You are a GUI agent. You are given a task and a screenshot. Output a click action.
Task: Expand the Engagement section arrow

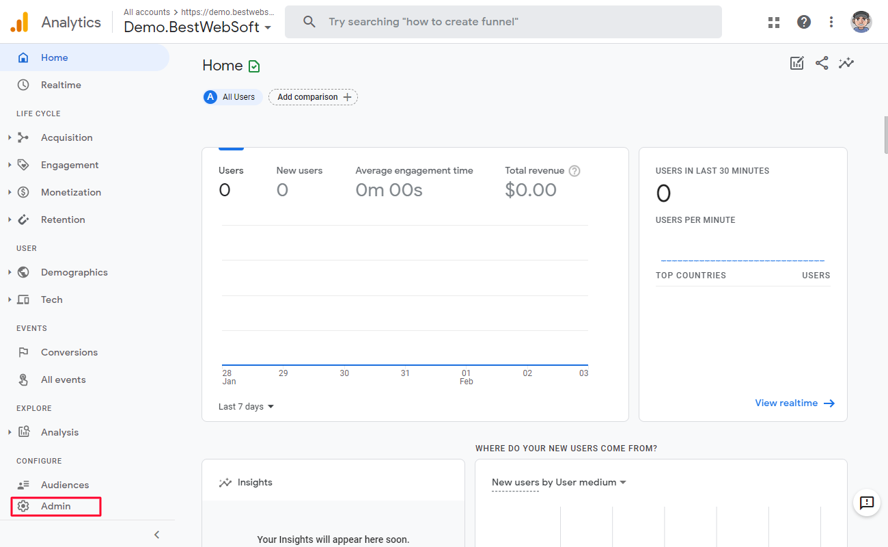(10, 165)
